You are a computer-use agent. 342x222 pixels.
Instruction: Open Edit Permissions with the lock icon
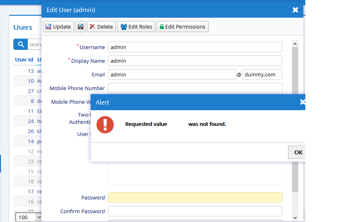[x=182, y=27]
